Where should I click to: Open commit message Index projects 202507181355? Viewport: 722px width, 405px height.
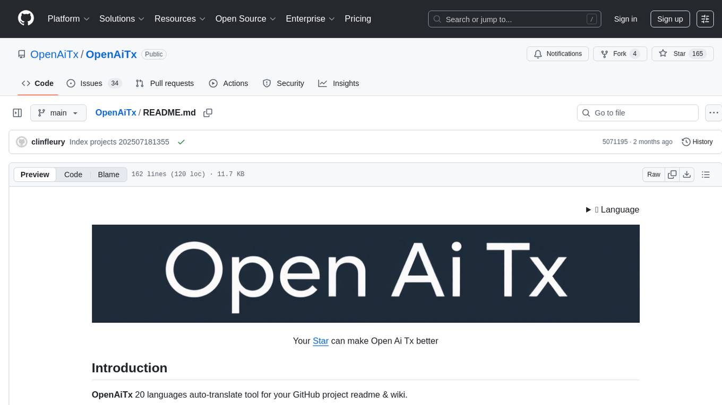(119, 142)
